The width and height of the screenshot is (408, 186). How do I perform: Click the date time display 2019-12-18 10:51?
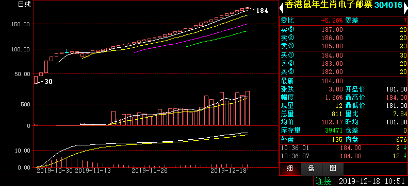click(372, 181)
